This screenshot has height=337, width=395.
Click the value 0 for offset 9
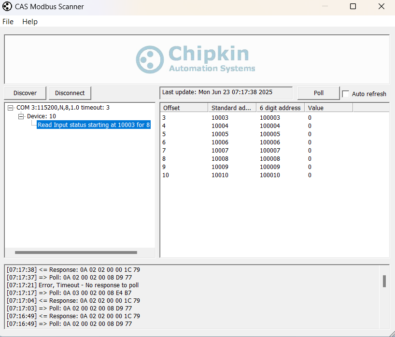310,167
